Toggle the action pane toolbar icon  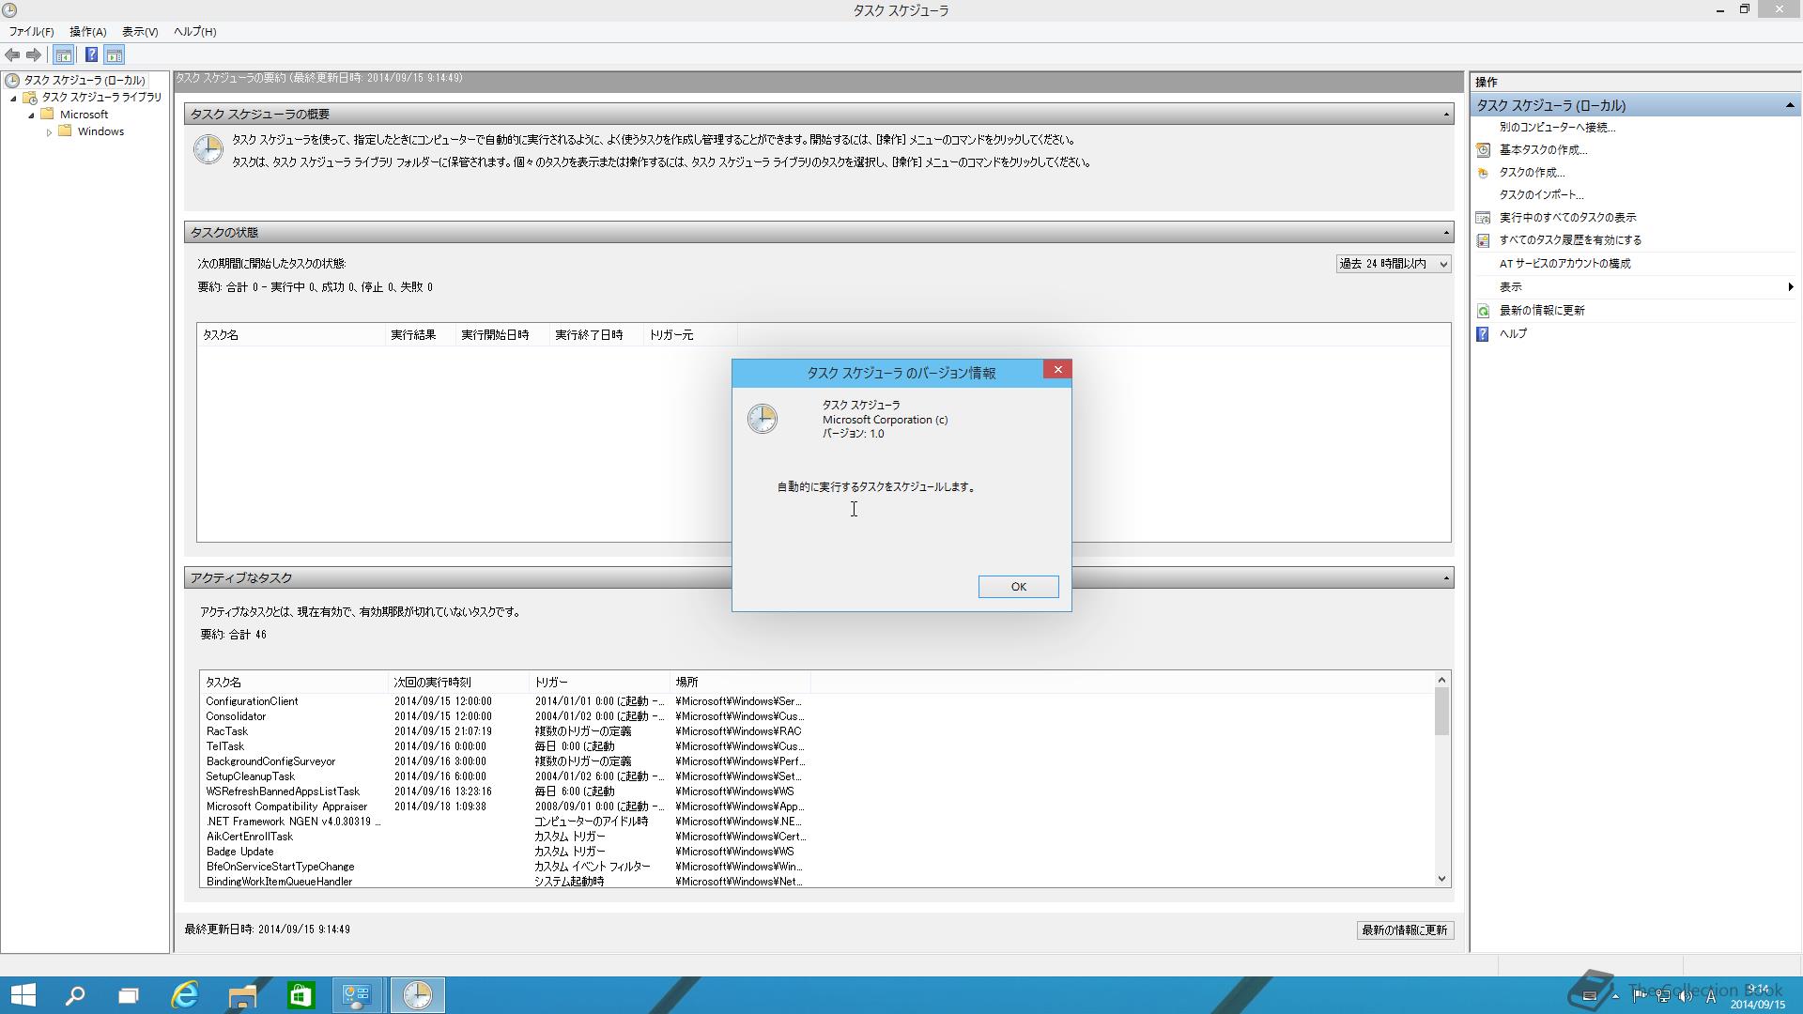(115, 54)
